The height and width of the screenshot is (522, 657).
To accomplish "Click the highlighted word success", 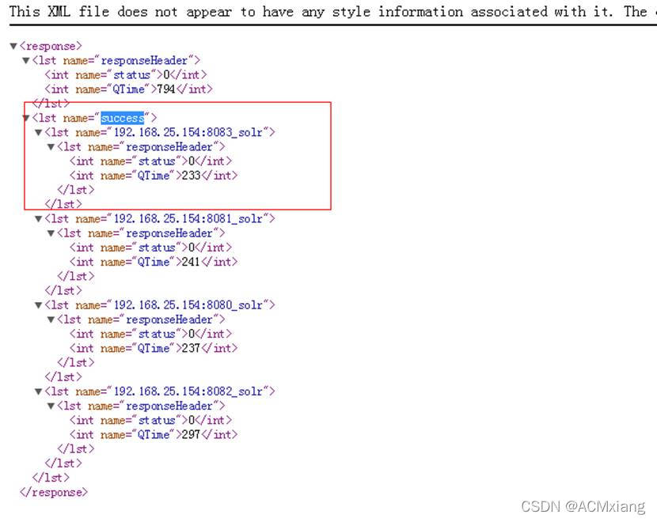I will point(123,118).
